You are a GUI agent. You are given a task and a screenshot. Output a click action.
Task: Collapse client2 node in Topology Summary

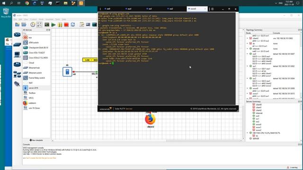click(248, 38)
